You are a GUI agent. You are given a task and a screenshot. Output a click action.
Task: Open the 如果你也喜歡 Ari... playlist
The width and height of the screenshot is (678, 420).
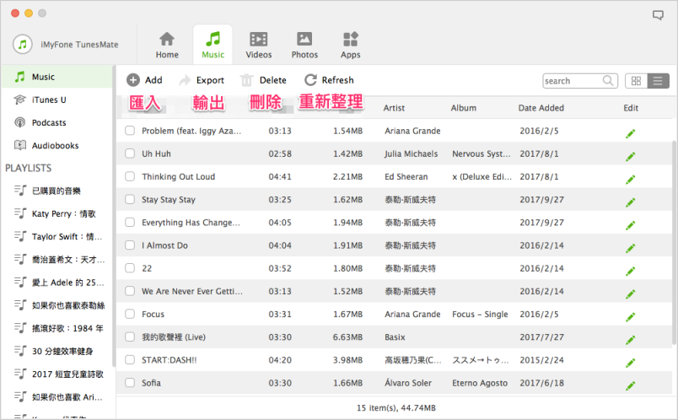[x=67, y=397]
